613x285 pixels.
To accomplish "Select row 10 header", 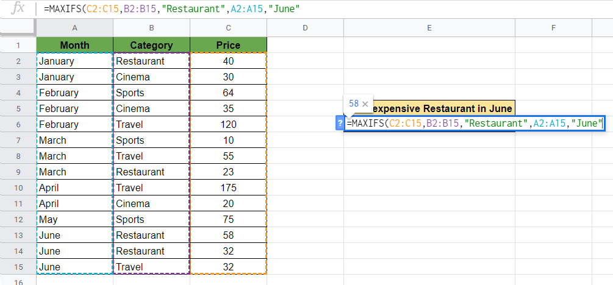I will [18, 188].
